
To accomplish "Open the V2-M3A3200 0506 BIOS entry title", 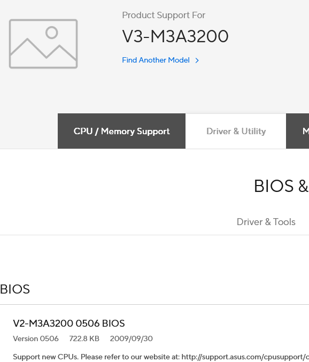I will click(x=69, y=324).
